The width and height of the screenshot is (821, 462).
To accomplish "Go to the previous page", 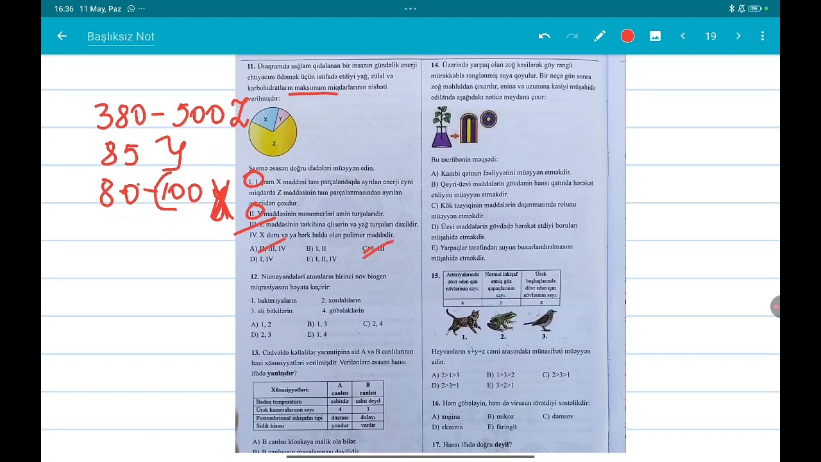I will point(682,37).
